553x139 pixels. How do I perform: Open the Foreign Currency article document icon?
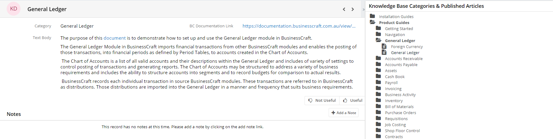[384, 46]
